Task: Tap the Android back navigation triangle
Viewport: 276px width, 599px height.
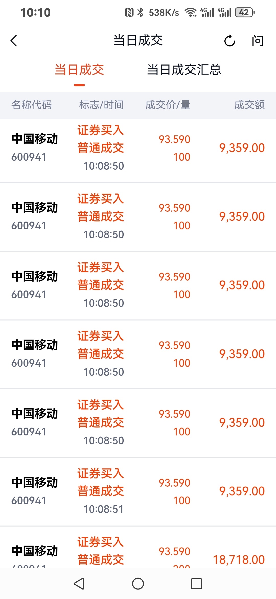Action: click(x=79, y=584)
